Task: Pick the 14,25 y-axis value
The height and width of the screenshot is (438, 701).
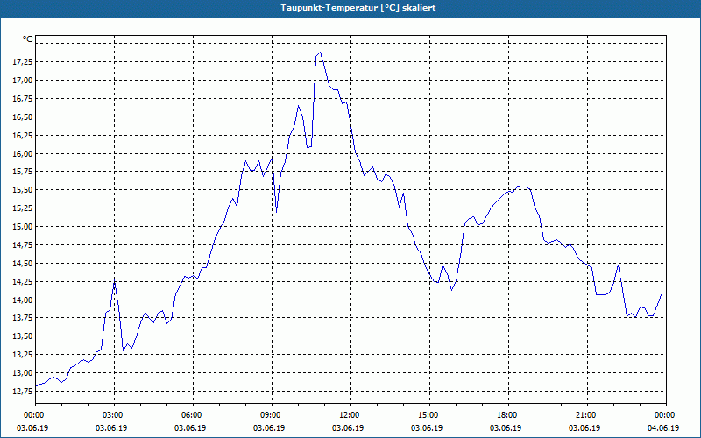Action: pos(23,282)
